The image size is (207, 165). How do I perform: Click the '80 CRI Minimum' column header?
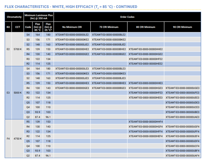point(146,27)
